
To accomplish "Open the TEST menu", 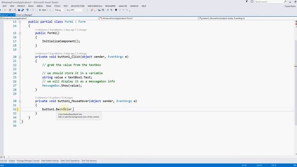I will [65, 6].
